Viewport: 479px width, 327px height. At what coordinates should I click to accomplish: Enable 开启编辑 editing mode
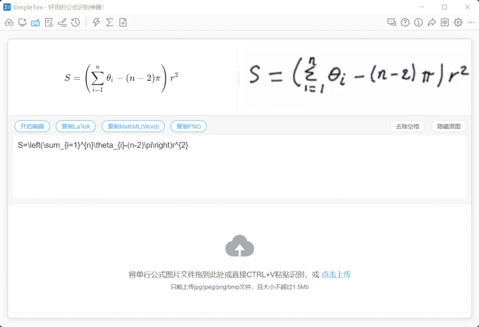click(32, 126)
